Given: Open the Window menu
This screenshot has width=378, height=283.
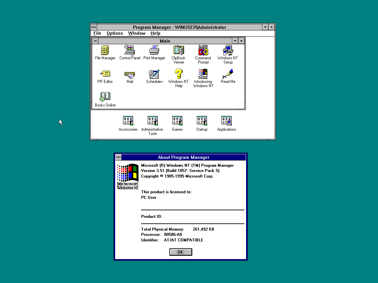Looking at the screenshot, I should (x=136, y=33).
